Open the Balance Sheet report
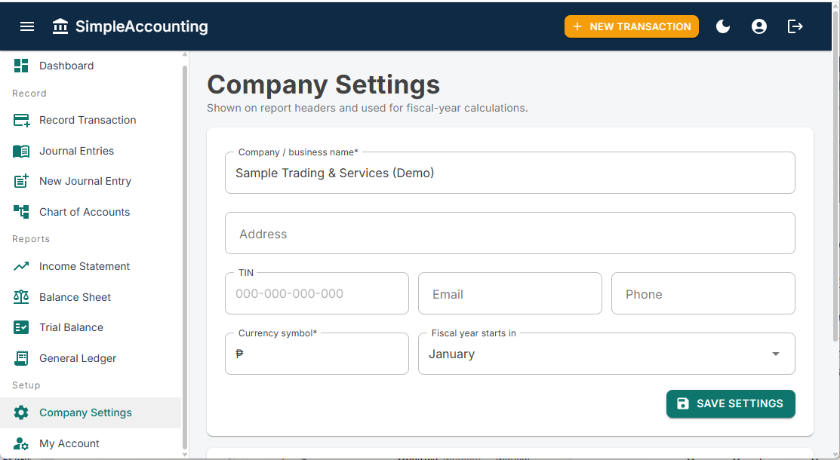Screen dimensions: 840x460 (x=90, y=296)
